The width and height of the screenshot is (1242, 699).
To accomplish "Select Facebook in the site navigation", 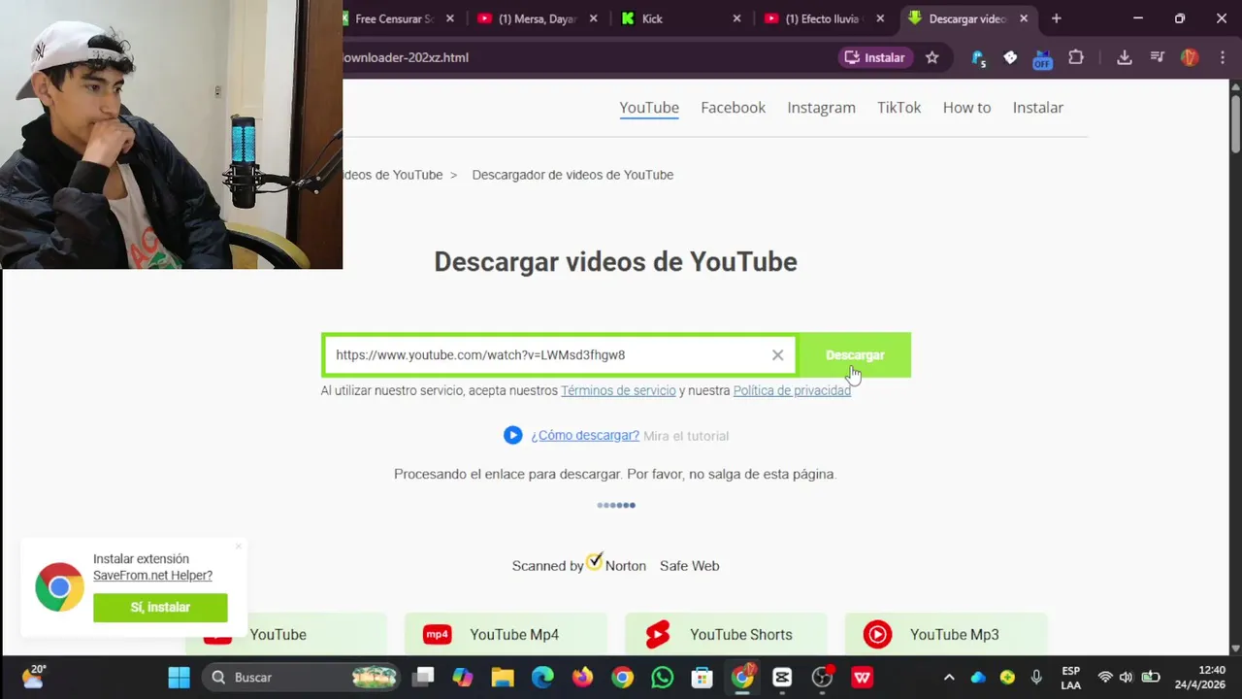I will pyautogui.click(x=734, y=108).
